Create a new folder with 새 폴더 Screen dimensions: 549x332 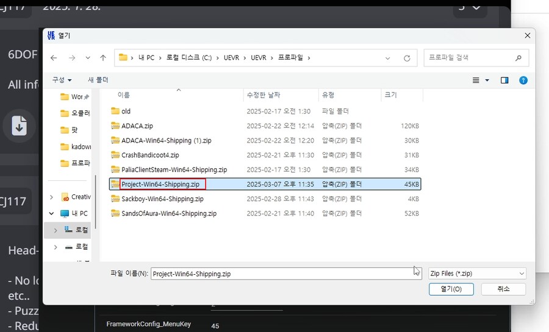tap(98, 80)
